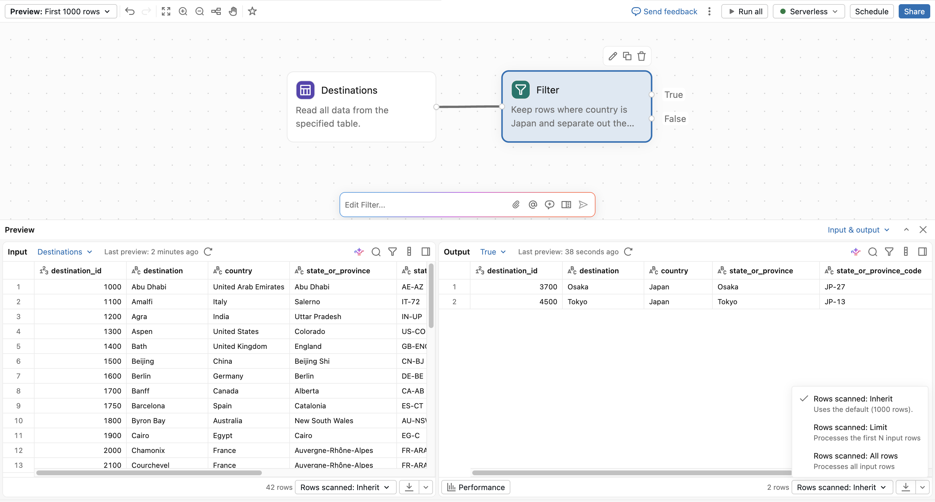Click the undo arrow in the toolbar
Viewport: 935px width, 502px height.
point(130,11)
